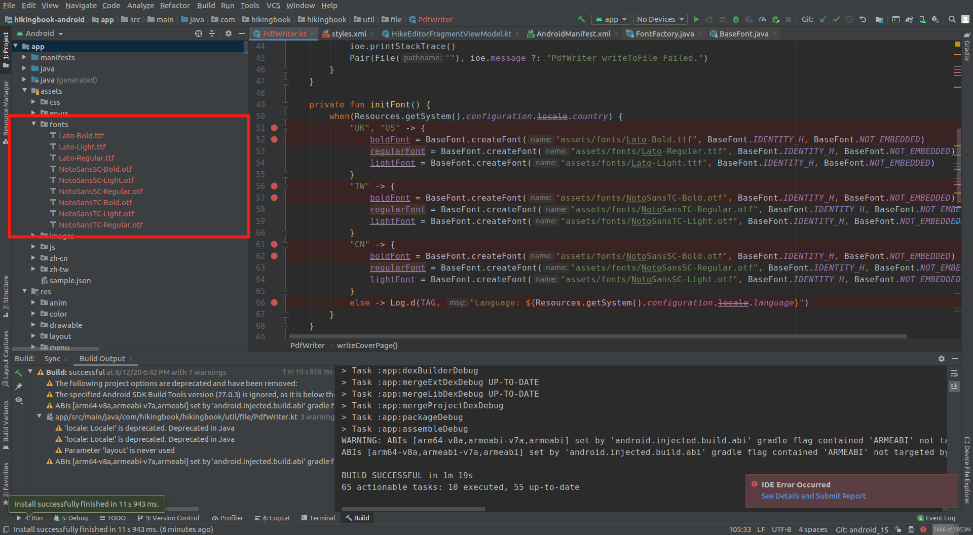Click the See Details and Submit Report link

(813, 496)
